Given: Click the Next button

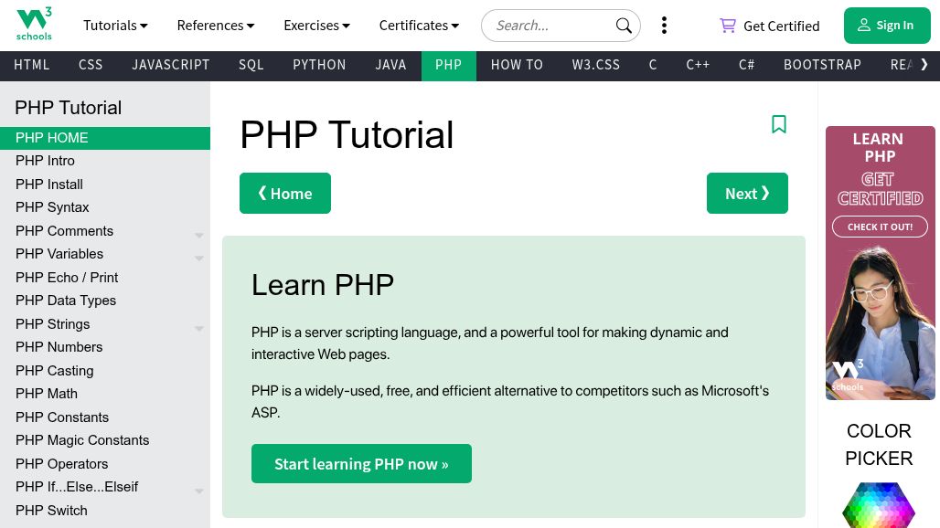Looking at the screenshot, I should pyautogui.click(x=747, y=194).
